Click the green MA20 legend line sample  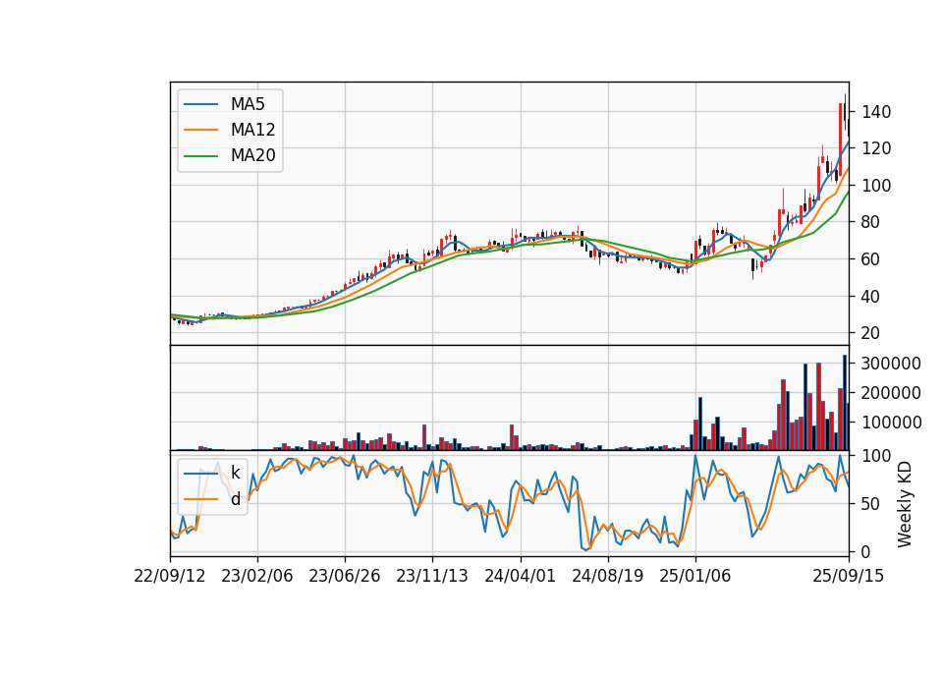pyautogui.click(x=200, y=156)
